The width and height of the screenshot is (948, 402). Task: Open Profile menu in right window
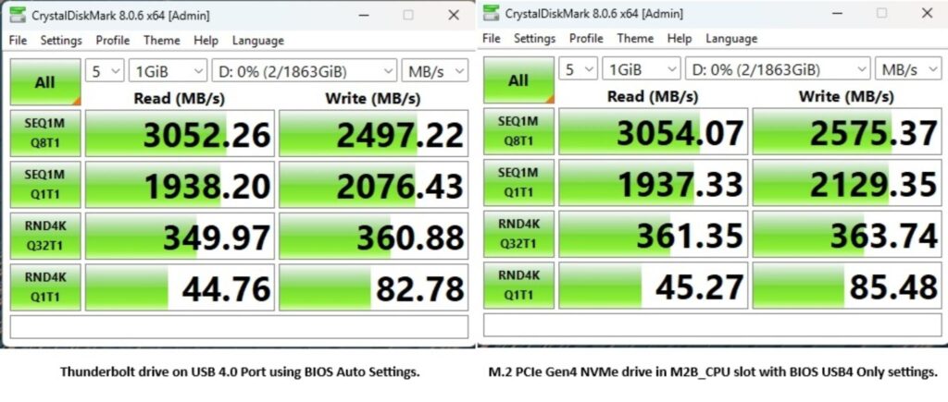[586, 39]
